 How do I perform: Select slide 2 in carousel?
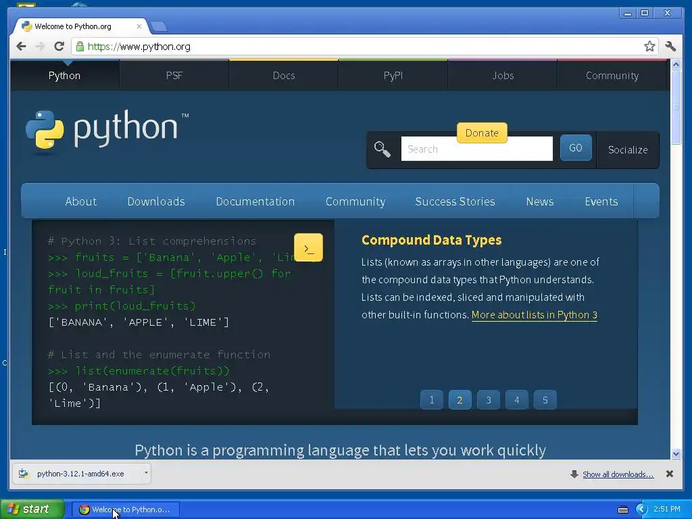click(x=460, y=400)
